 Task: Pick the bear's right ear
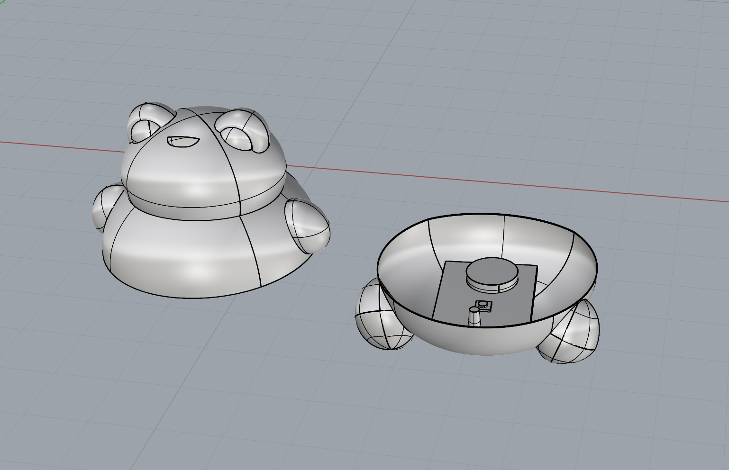click(x=243, y=130)
